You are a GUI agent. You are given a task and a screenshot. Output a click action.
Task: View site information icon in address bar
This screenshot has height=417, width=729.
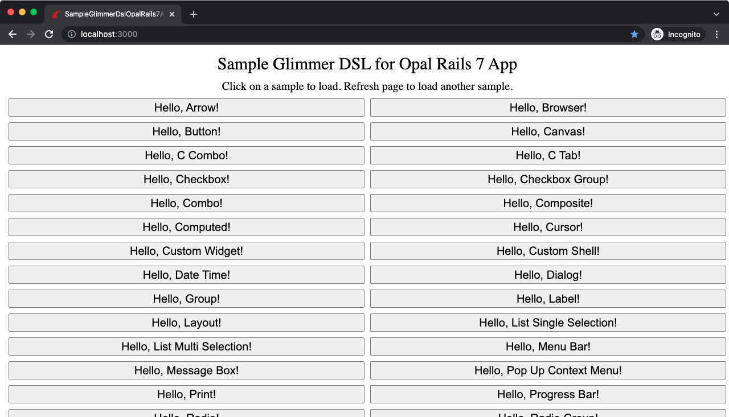[x=72, y=34]
